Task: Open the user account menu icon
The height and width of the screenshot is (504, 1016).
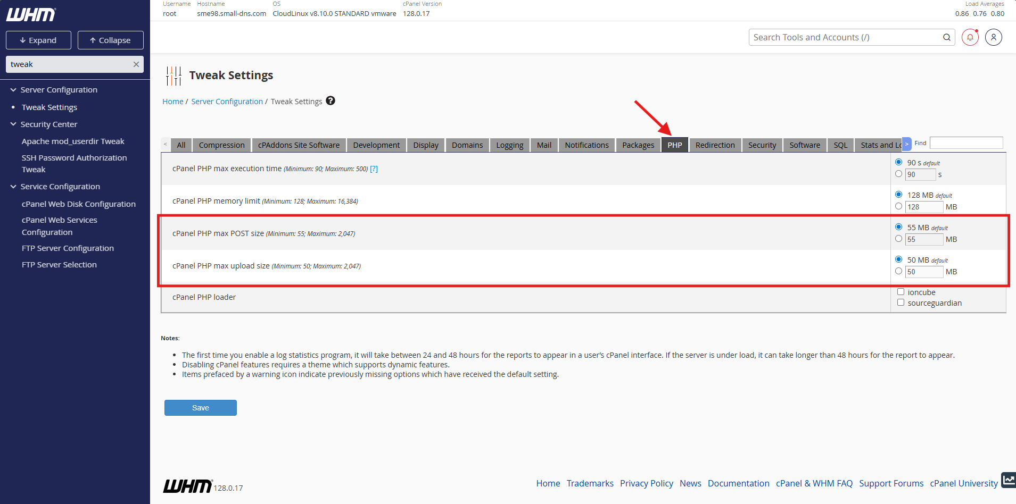Action: point(994,37)
